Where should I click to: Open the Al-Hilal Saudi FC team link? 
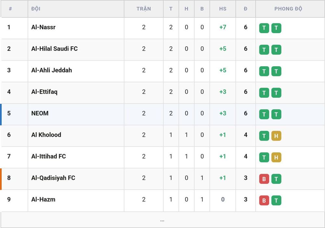[54, 49]
